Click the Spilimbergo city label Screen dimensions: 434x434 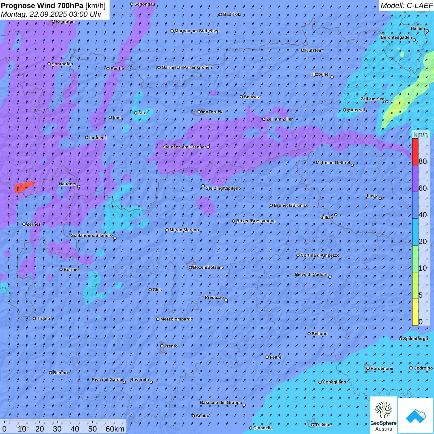(415, 339)
